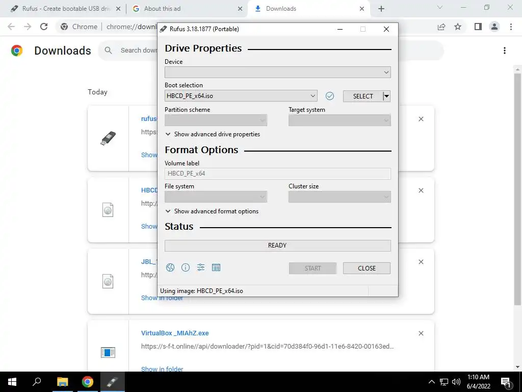Open VirtualBox _MIAhZ.exe download link
Screen dimensions: 522x392
point(175,333)
